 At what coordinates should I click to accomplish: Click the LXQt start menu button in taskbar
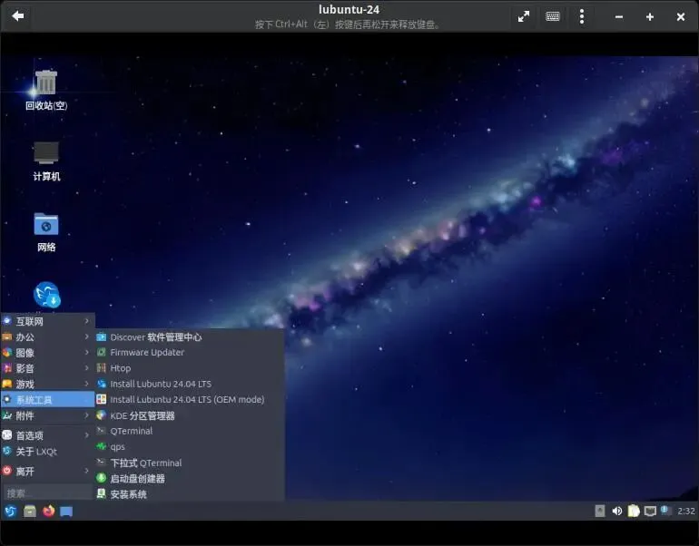(10, 511)
